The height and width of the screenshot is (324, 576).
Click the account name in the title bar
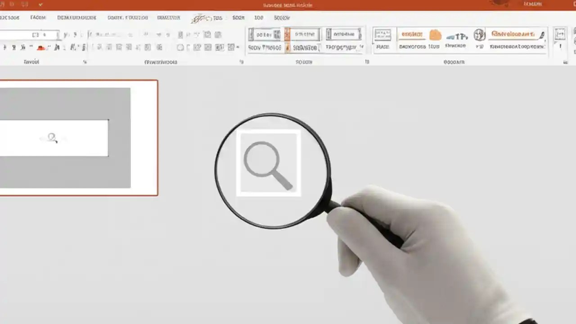[533, 4]
